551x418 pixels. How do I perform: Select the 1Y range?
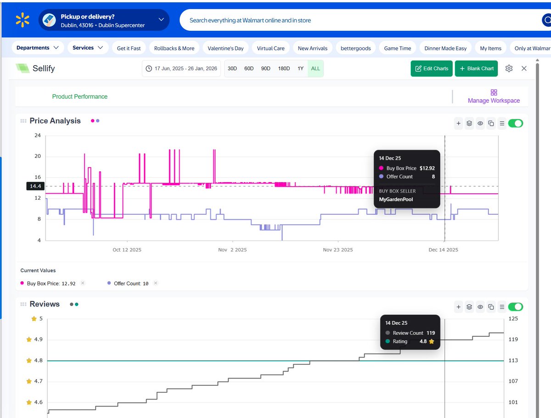pos(300,68)
